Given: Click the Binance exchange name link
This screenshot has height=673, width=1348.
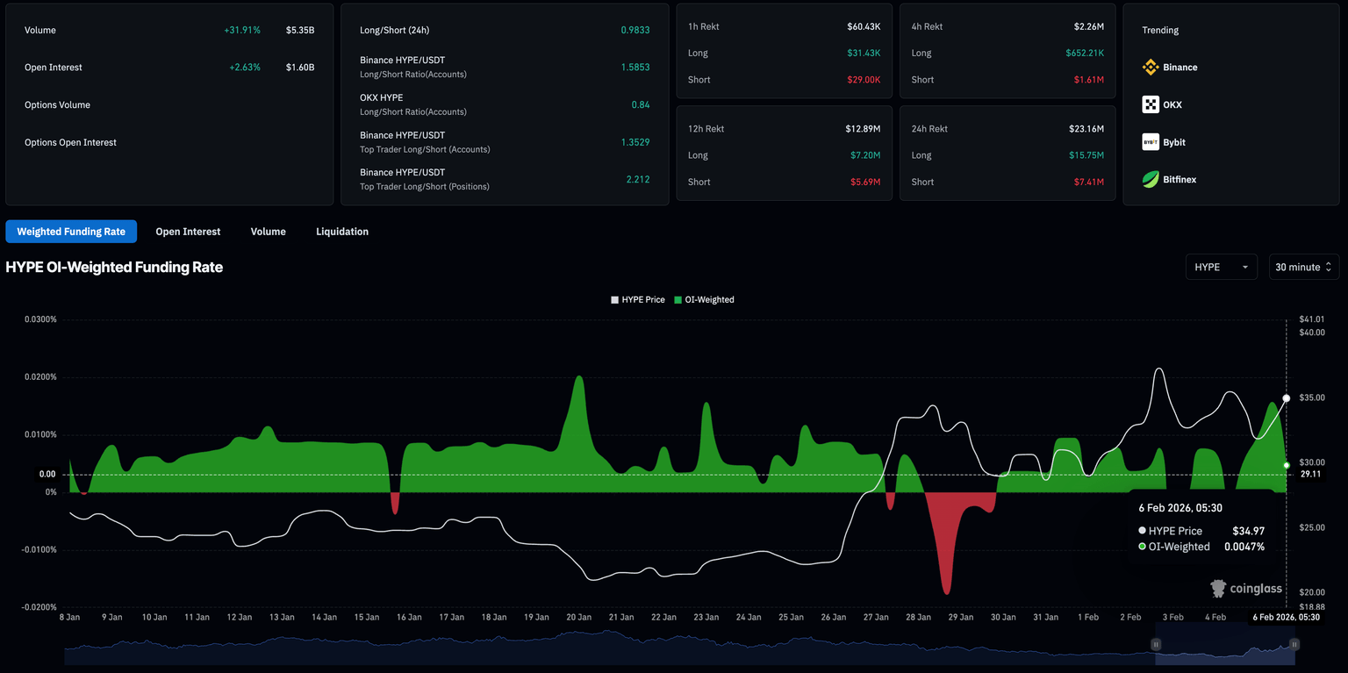Looking at the screenshot, I should click(1180, 68).
